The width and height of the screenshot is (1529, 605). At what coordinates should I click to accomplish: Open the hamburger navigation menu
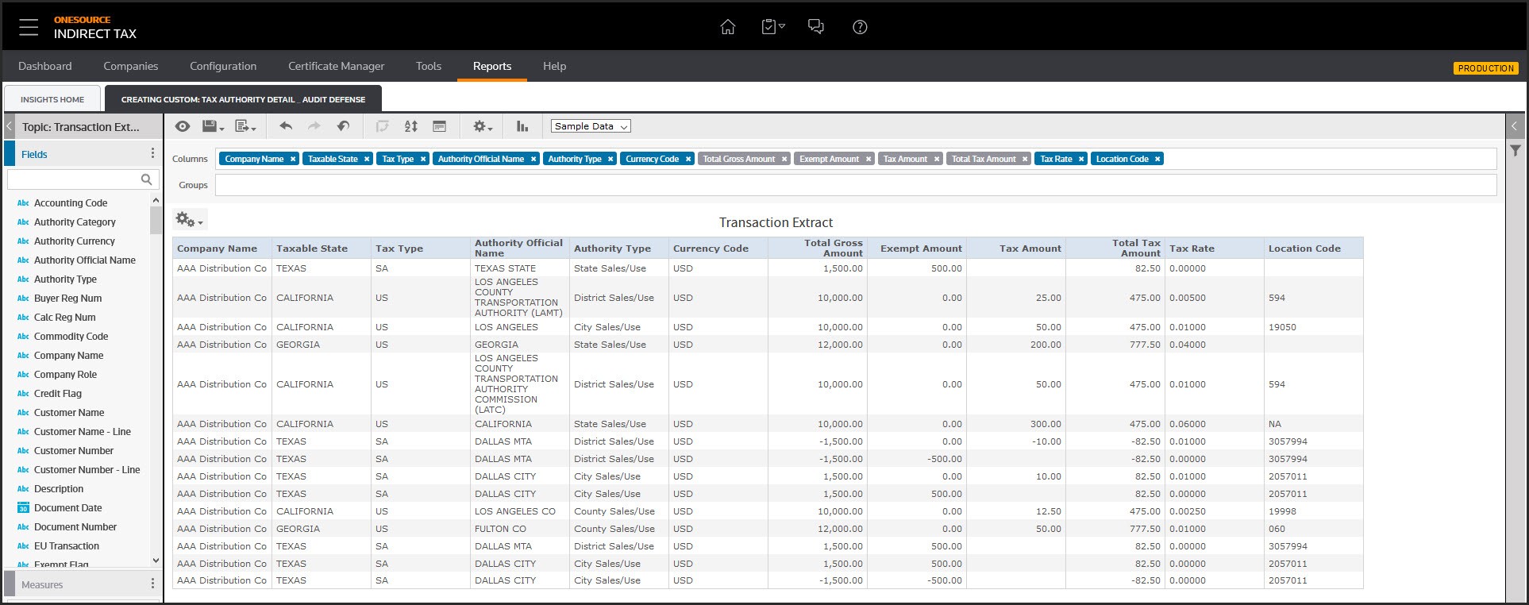point(29,27)
